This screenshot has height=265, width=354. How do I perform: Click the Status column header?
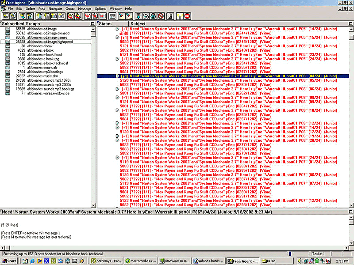[113, 24]
